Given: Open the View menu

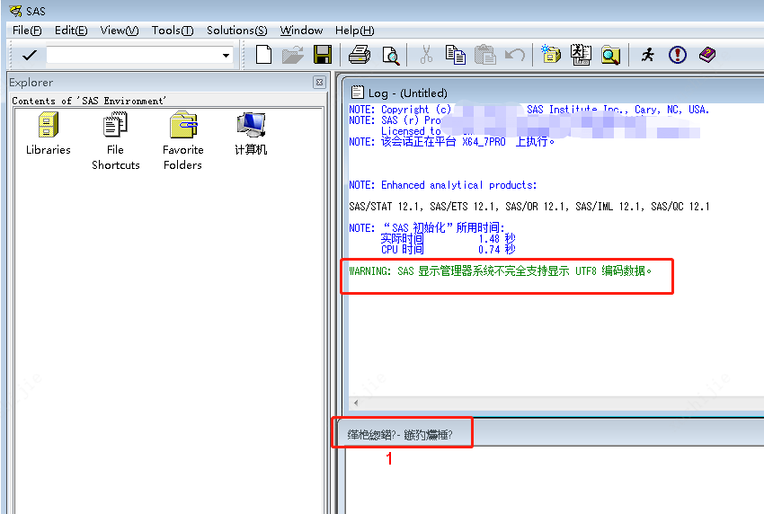Looking at the screenshot, I should (x=120, y=31).
